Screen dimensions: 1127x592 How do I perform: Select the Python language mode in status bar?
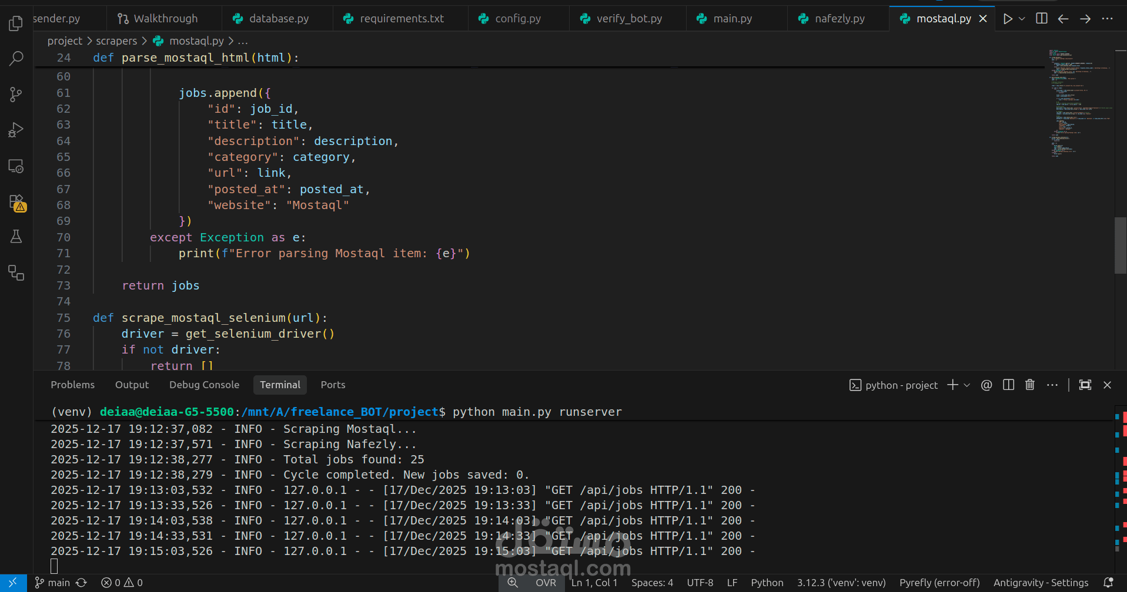pos(767,583)
